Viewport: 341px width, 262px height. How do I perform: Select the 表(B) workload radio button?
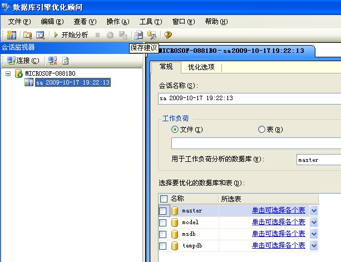(x=261, y=130)
